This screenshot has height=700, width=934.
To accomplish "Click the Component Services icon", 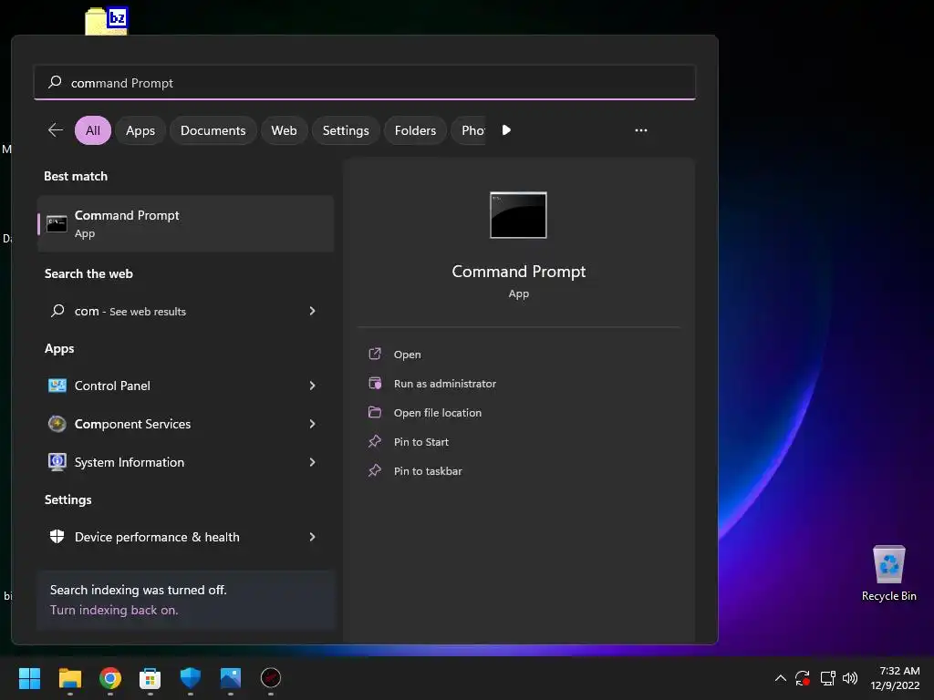I will point(57,424).
